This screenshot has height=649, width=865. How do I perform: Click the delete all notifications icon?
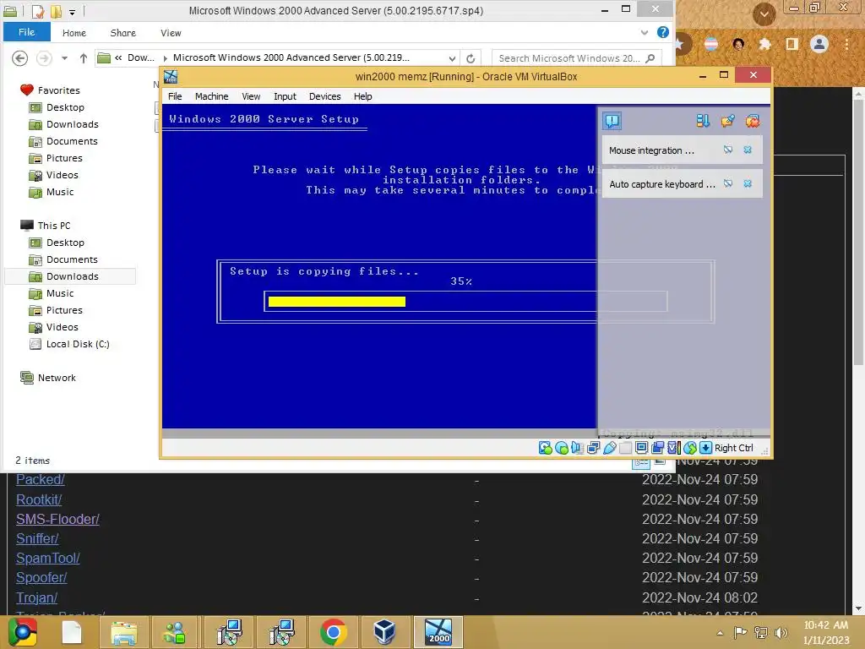click(753, 121)
